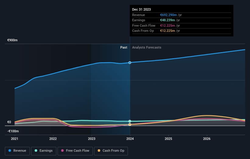Click the Earnings row label in tooltip
Screen dimensions: 250x159
[x=139, y=20]
